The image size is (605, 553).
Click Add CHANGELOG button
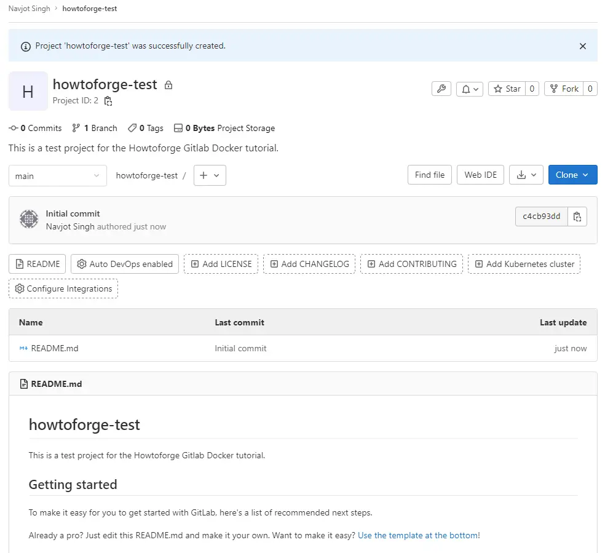pyautogui.click(x=309, y=264)
